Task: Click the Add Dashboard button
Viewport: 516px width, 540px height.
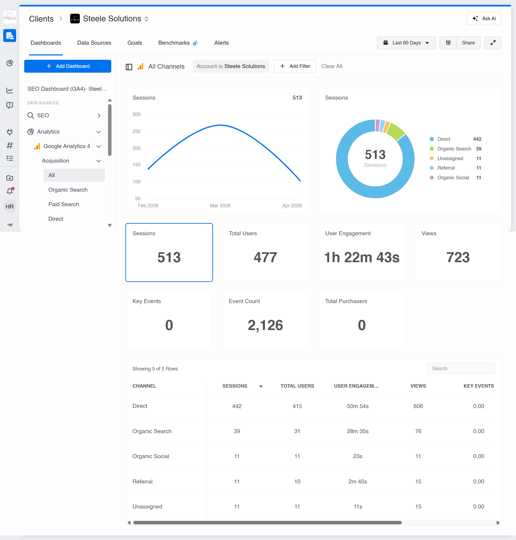Action: 68,66
